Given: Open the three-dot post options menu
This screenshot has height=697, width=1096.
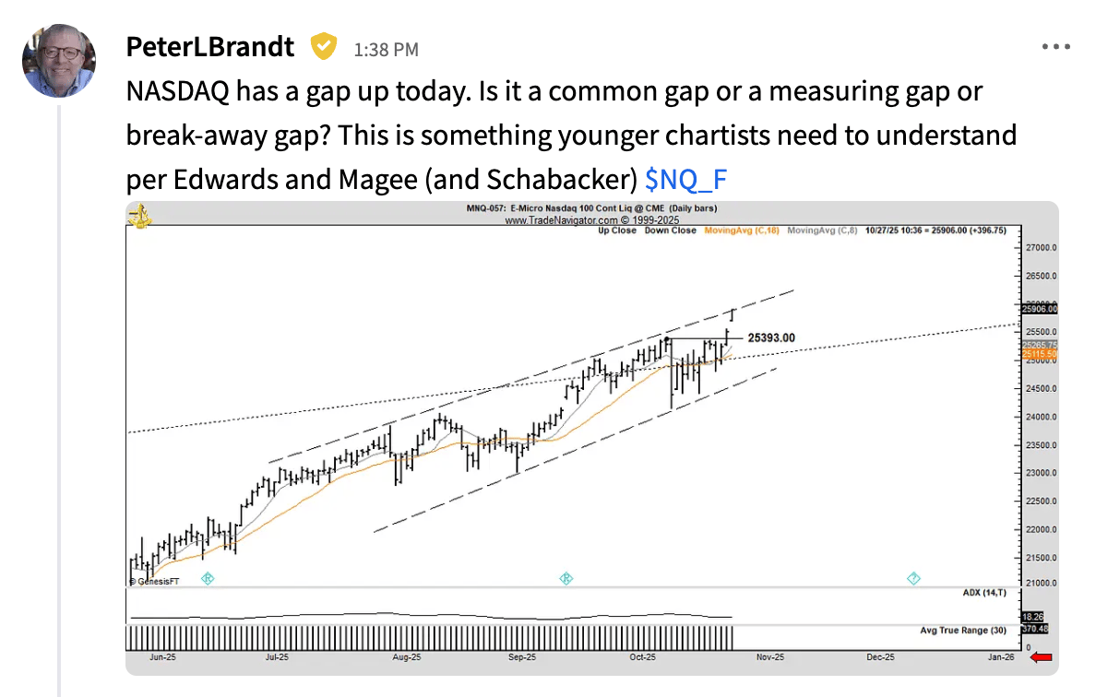Looking at the screenshot, I should tap(1055, 47).
